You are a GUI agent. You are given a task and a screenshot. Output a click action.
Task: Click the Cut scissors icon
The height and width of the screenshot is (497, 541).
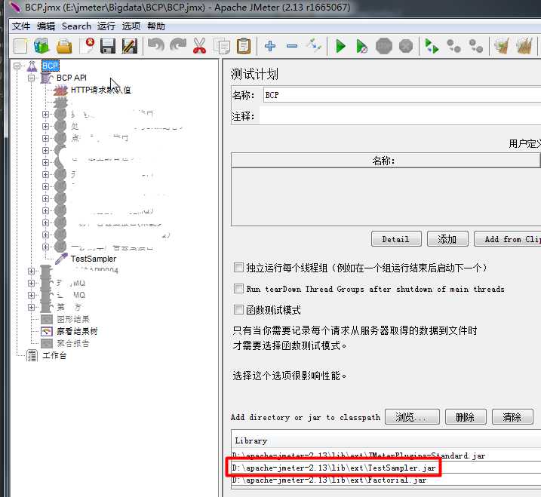click(199, 46)
